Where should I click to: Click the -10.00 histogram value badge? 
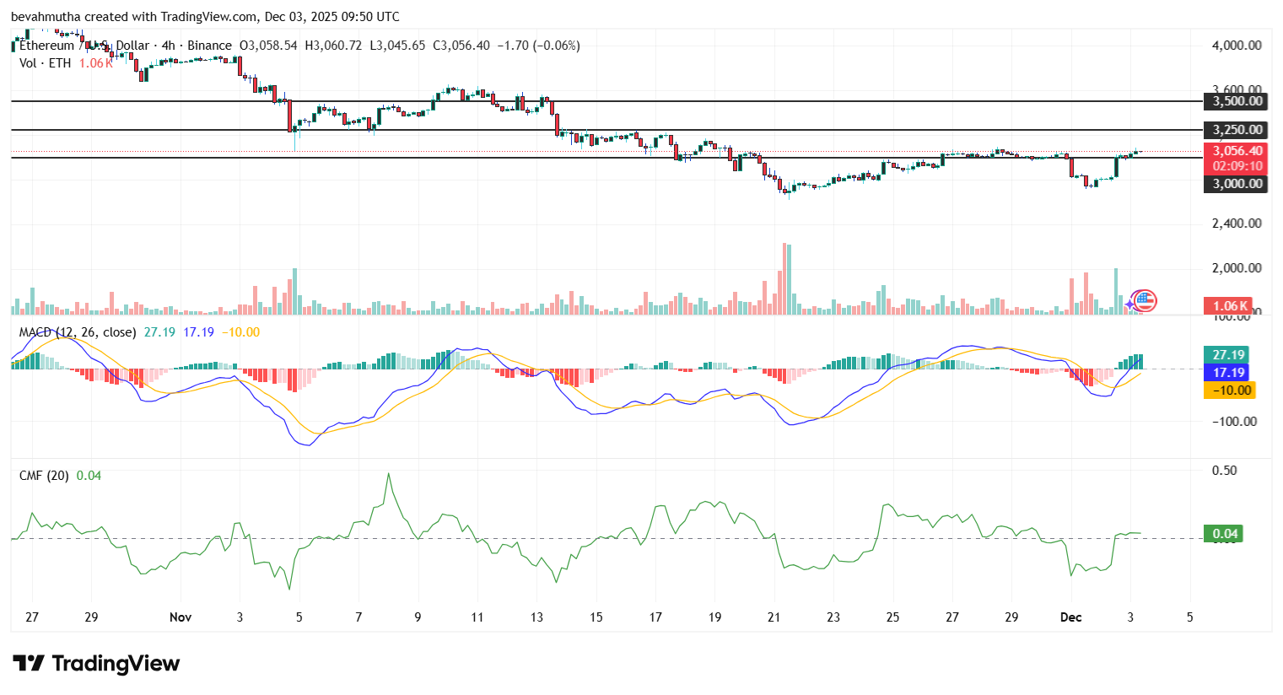(x=1228, y=391)
